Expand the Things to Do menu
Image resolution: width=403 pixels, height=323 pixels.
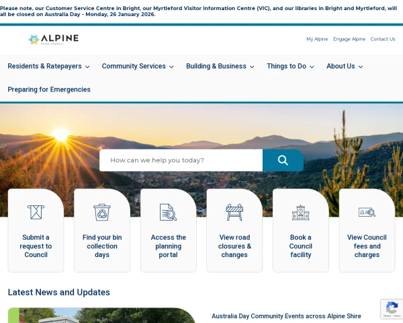pos(290,66)
